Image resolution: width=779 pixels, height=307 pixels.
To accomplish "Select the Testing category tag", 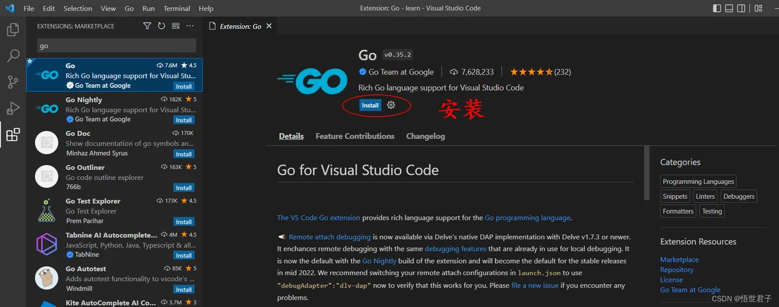I will 712,211.
